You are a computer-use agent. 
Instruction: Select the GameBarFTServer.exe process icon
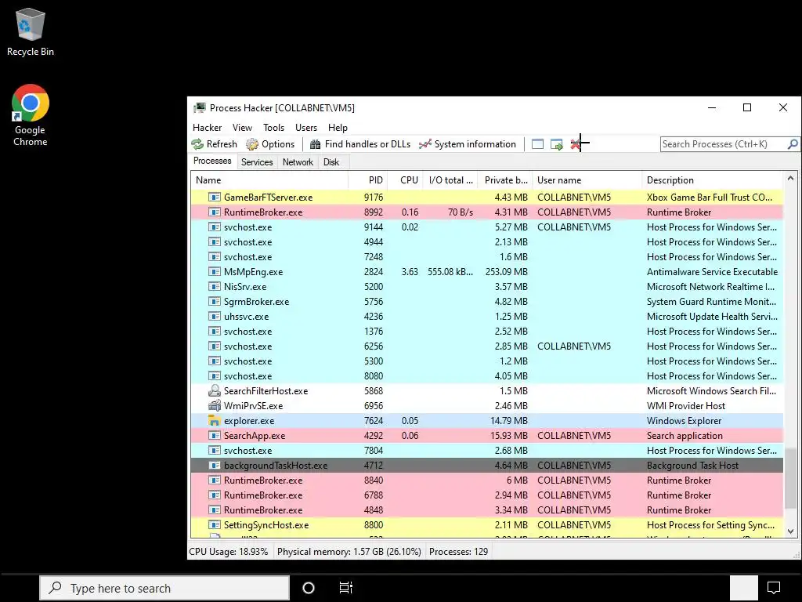pos(215,197)
